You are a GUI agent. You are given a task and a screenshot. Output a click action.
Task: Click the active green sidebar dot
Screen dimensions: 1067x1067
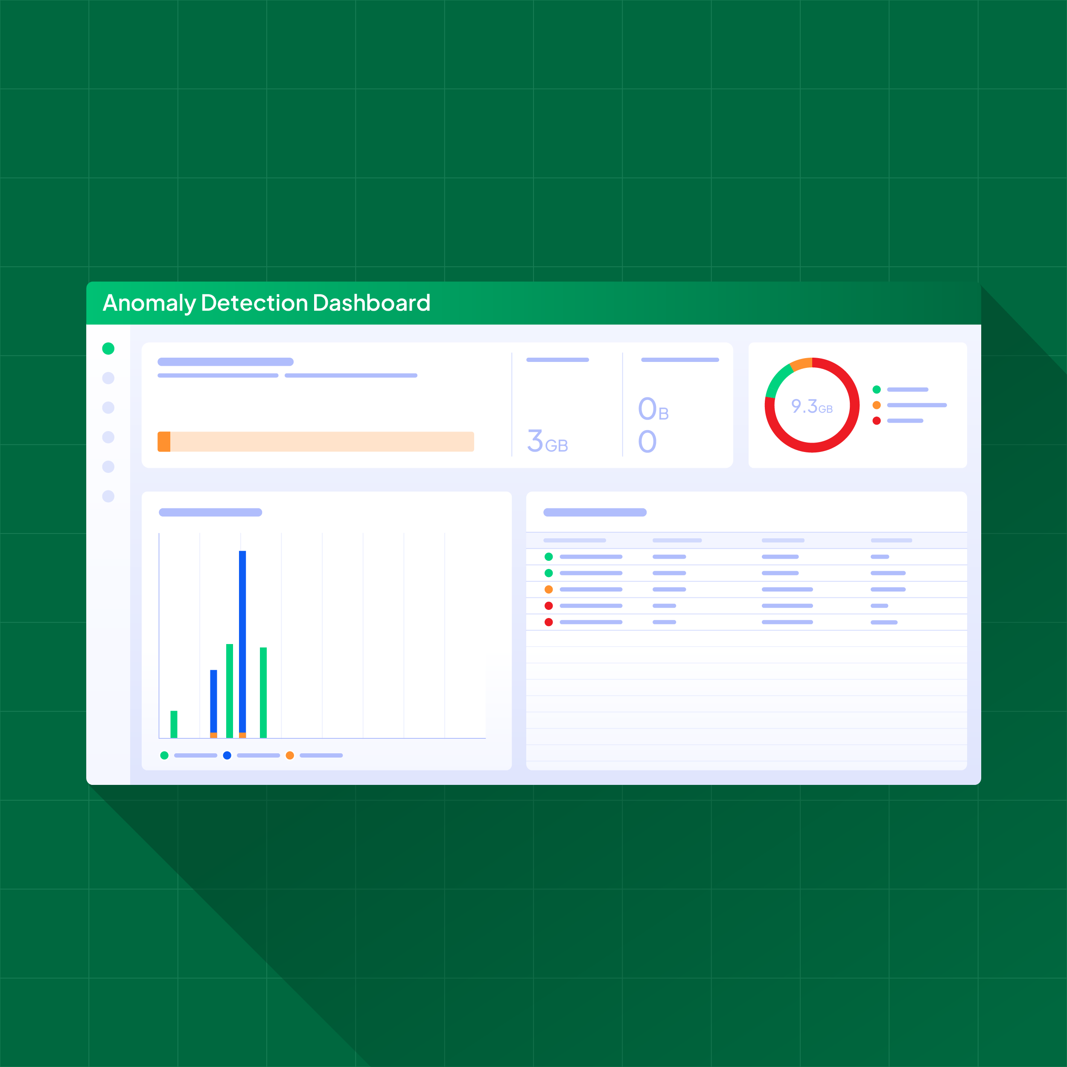tap(108, 349)
